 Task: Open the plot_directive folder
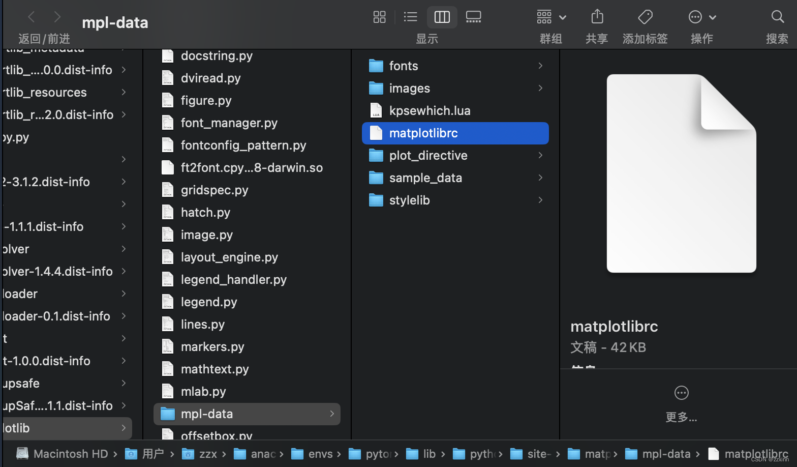click(x=455, y=156)
